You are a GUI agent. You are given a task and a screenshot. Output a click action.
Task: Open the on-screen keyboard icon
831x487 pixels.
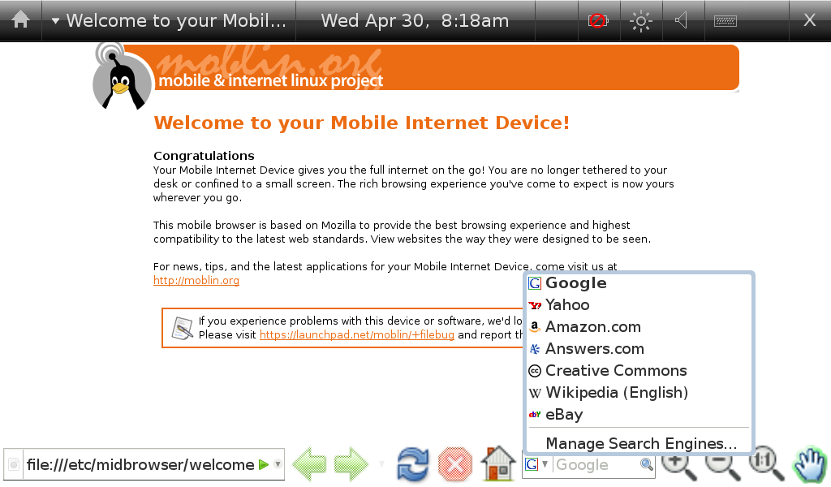[725, 20]
